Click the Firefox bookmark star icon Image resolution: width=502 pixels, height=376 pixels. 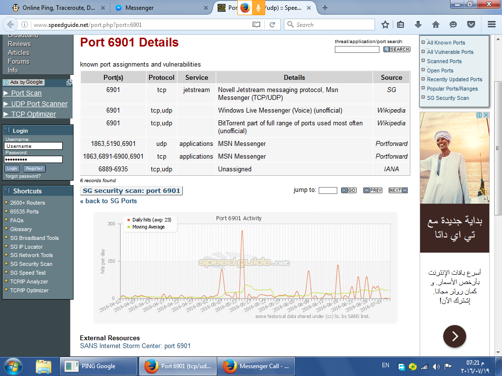[385, 24]
